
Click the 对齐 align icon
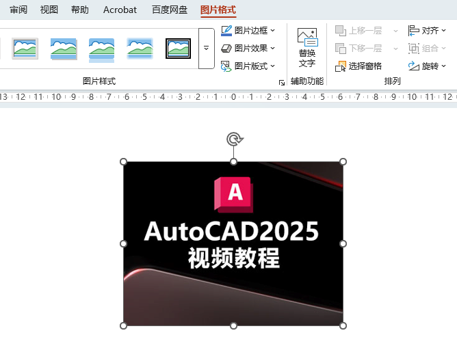click(x=414, y=31)
